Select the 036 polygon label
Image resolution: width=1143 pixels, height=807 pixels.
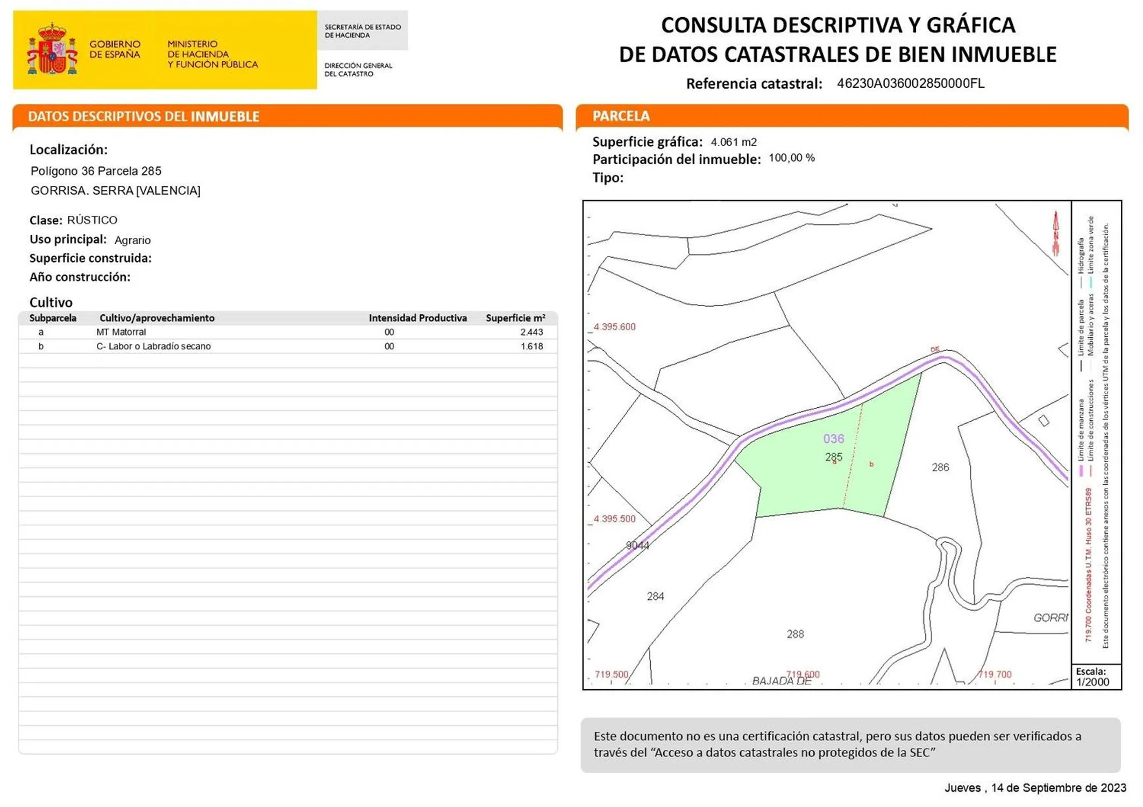pyautogui.click(x=833, y=438)
